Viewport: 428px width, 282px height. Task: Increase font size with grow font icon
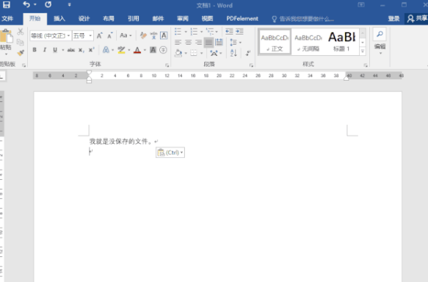tap(100, 35)
